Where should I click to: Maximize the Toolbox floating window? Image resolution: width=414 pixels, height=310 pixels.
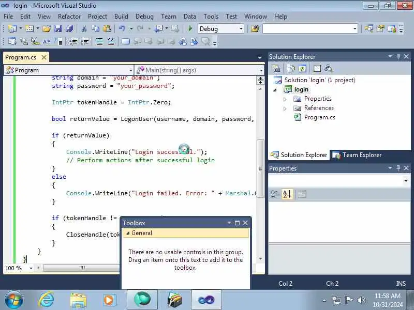click(x=237, y=223)
